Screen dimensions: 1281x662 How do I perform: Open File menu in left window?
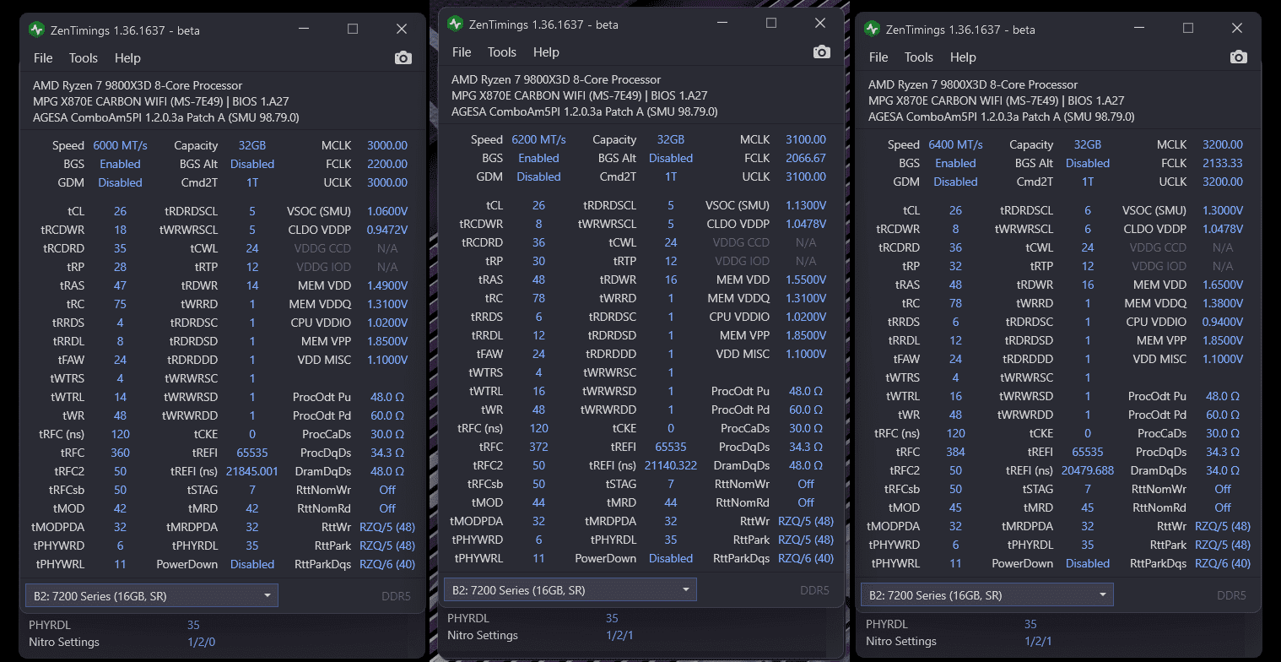coord(43,57)
